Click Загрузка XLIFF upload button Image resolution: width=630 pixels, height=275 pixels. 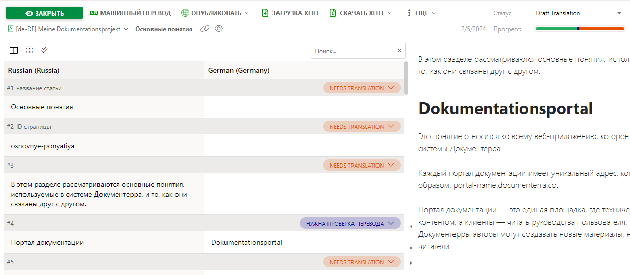click(290, 13)
